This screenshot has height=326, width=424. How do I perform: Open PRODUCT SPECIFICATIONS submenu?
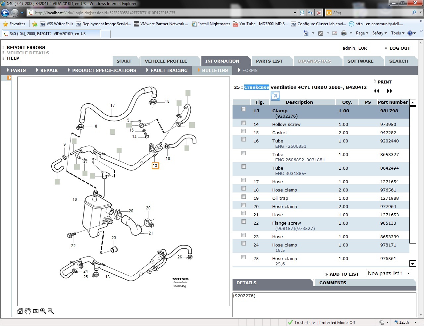click(102, 70)
